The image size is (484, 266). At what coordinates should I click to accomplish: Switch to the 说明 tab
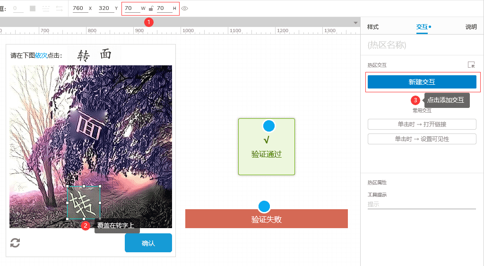point(471,27)
